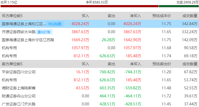199x107 pixels.
Task: Click 成交数量 header in buyer table
Action: [x=190, y=16]
